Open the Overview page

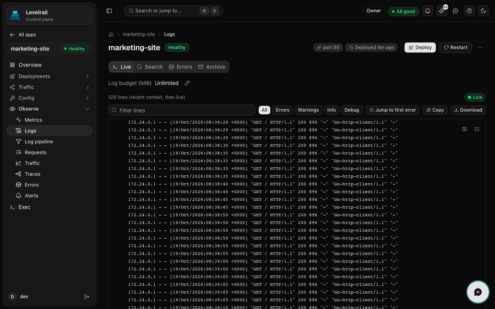point(49,65)
